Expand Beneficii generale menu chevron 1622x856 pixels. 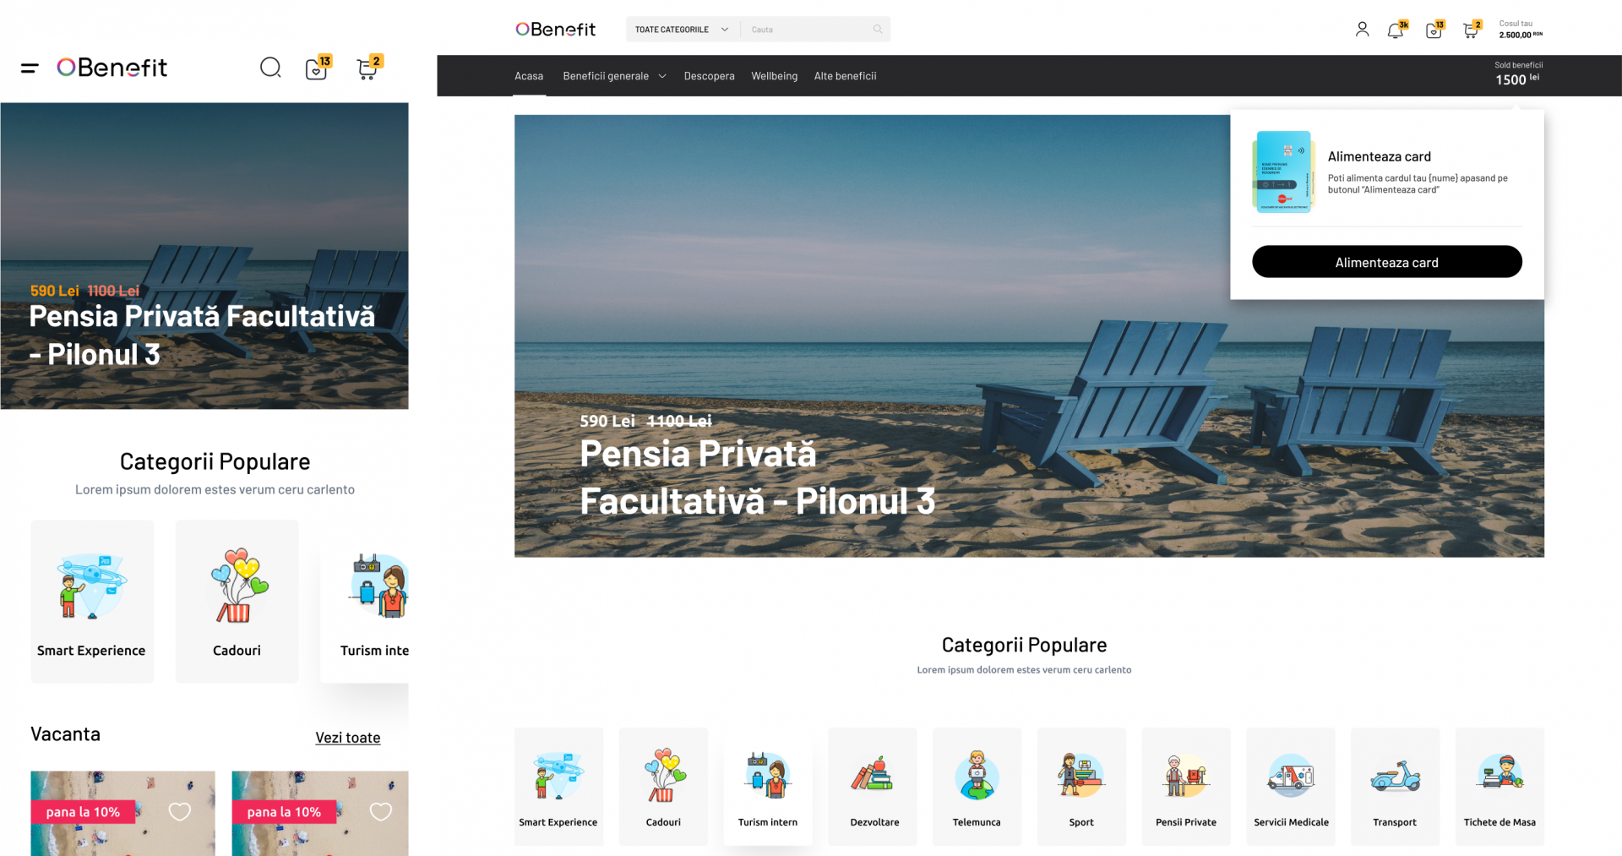pos(662,76)
